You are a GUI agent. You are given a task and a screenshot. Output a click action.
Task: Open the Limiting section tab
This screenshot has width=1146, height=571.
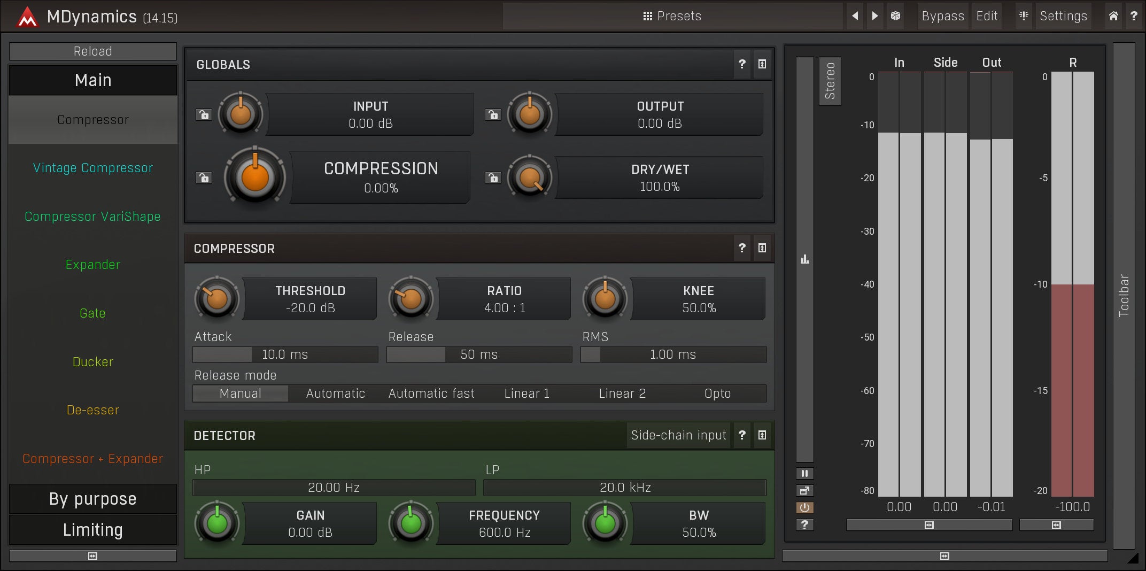click(x=93, y=530)
